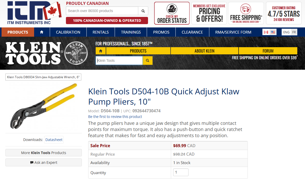Screen dimensions: 305x181
Task: Click More Klein Tools Products
Action: coord(43,153)
